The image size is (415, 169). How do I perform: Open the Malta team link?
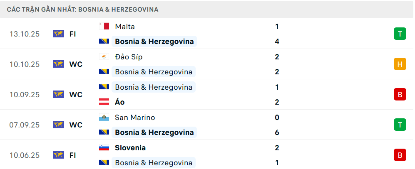(x=125, y=27)
